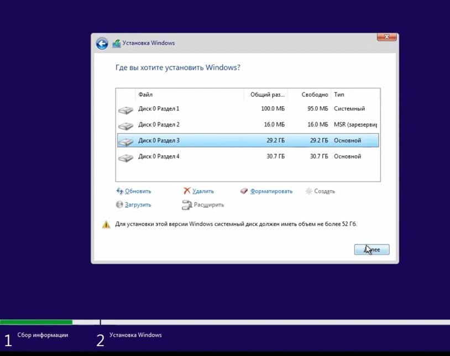Select the Диск 0 Раздел 4 row

(x=248, y=156)
